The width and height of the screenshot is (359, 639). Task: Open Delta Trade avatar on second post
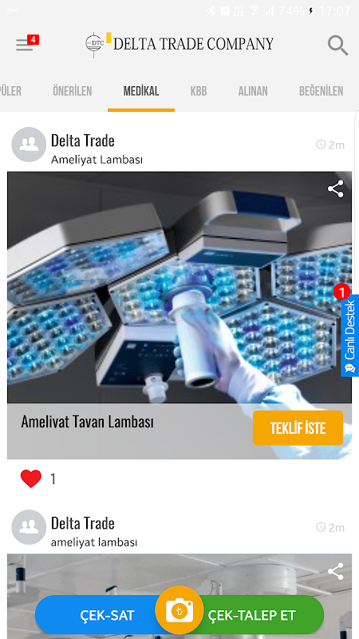[29, 527]
